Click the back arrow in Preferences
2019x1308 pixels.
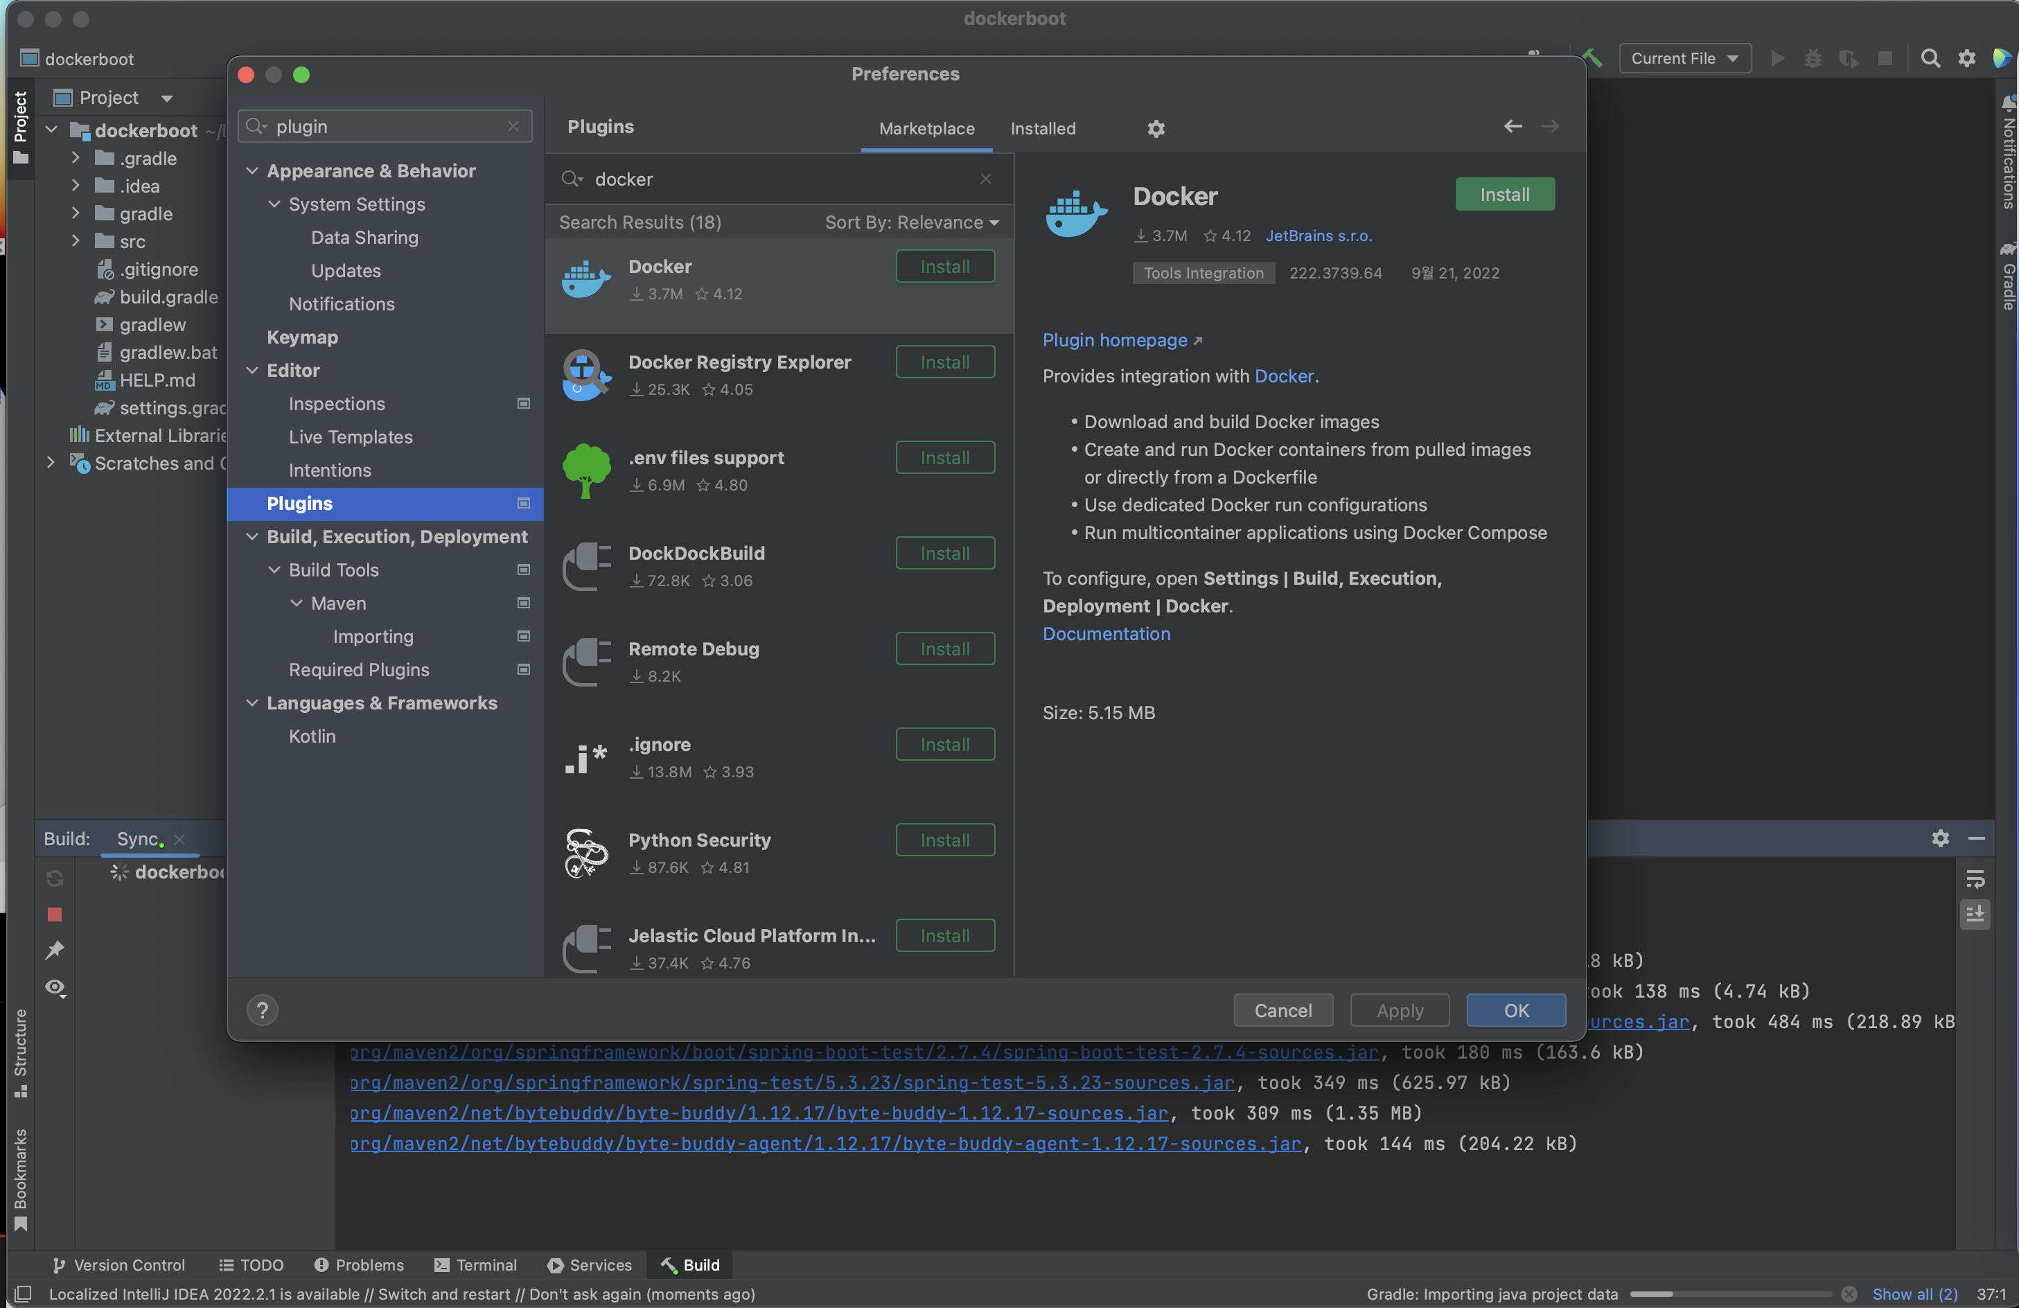click(x=1513, y=126)
